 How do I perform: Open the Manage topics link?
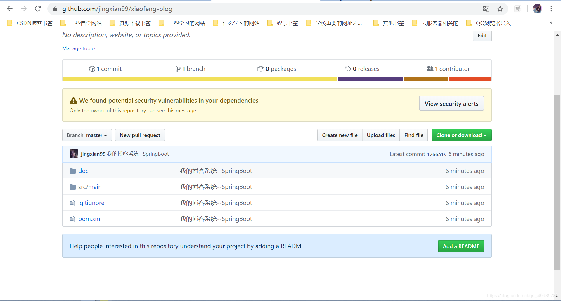pyautogui.click(x=79, y=48)
